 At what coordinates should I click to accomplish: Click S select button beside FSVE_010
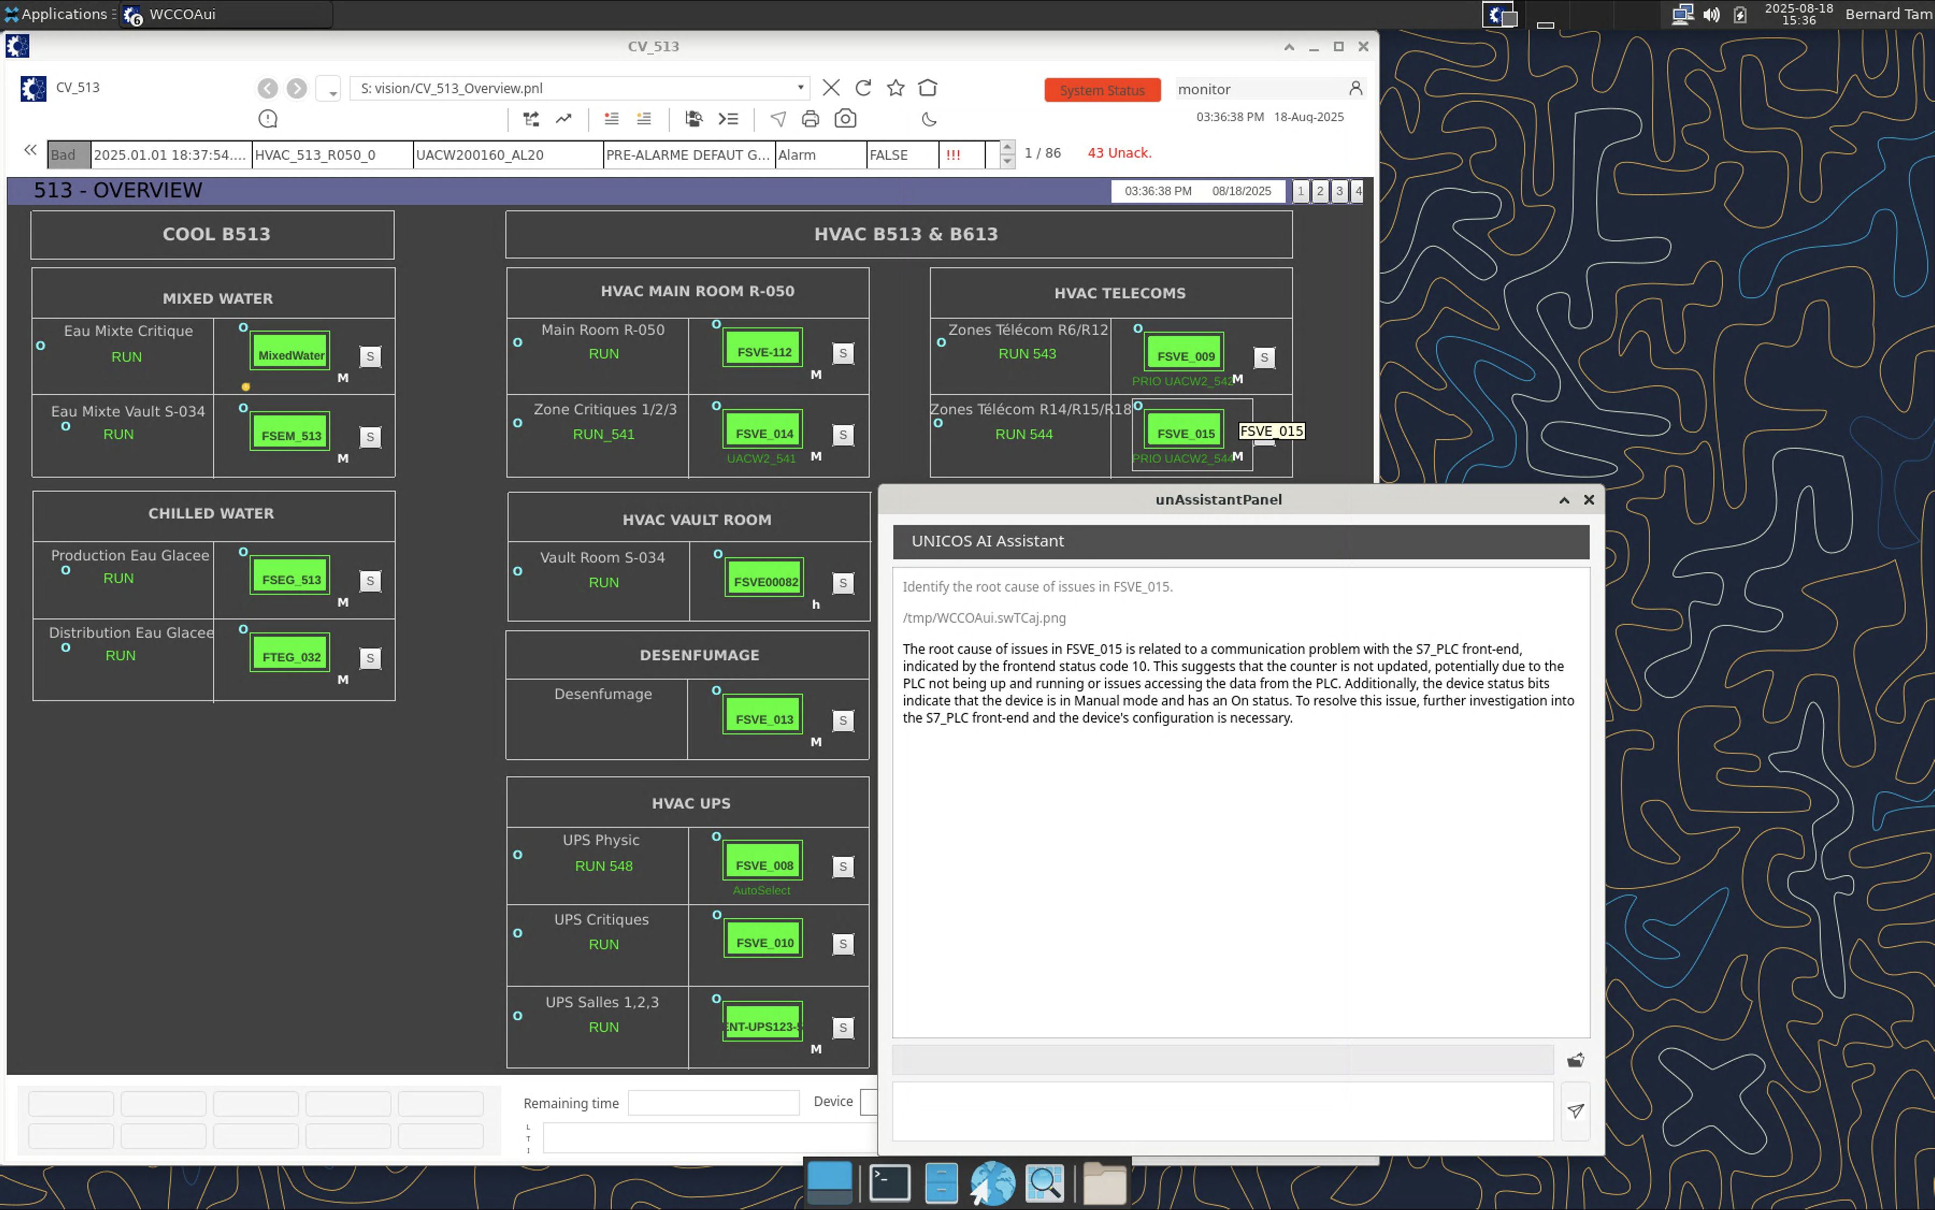pyautogui.click(x=843, y=943)
